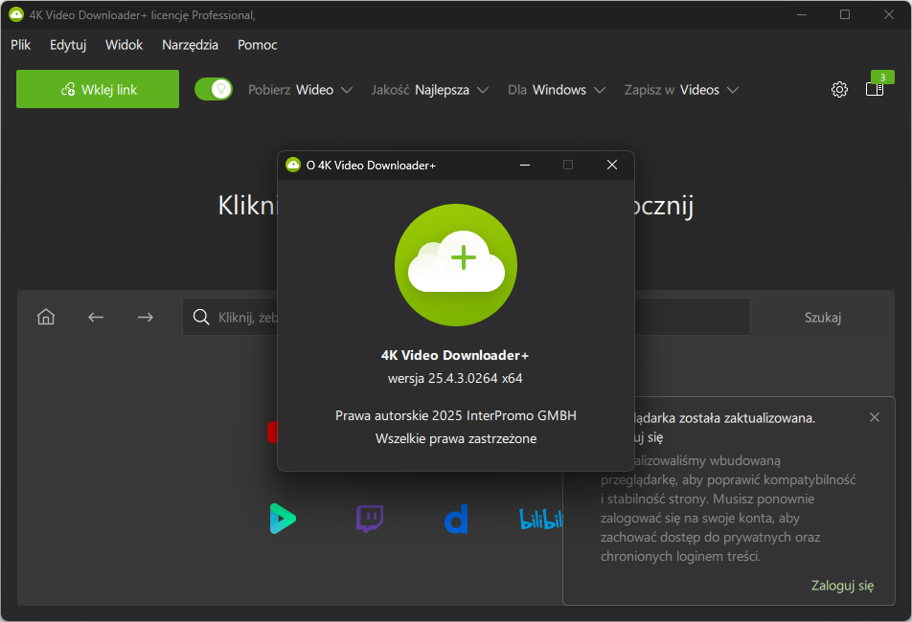Viewport: 912px width, 622px height.
Task: Click the Wszelkie prawa zastrzeżone text
Action: coord(456,438)
